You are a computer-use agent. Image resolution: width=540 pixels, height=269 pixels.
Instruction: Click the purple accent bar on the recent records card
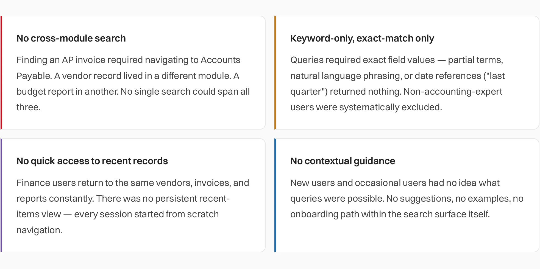(1, 195)
